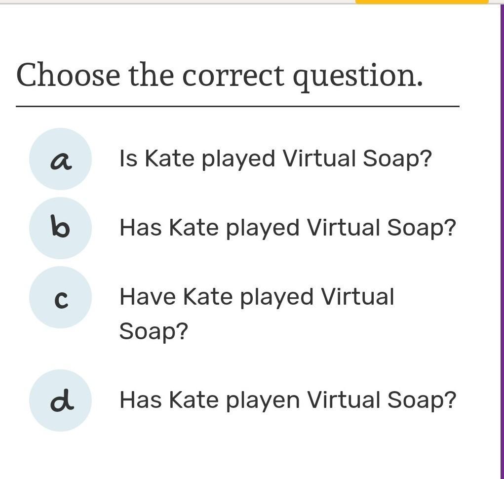Image resolution: width=504 pixels, height=479 pixels.
Task: Click the "Choose the correct question." heading
Action: [220, 76]
